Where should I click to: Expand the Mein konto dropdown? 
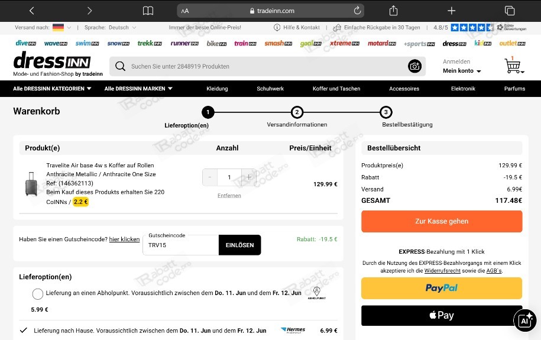point(462,71)
